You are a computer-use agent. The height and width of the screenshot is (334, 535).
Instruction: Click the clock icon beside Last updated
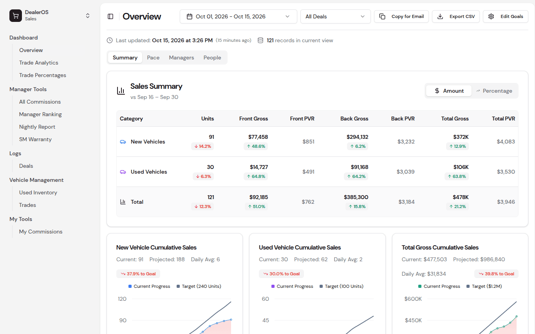coord(110,40)
